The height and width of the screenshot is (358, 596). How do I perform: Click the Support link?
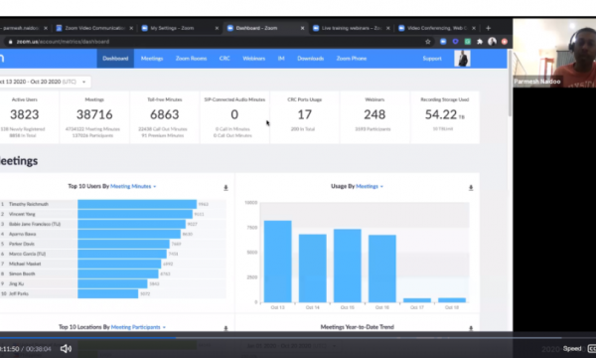point(432,59)
